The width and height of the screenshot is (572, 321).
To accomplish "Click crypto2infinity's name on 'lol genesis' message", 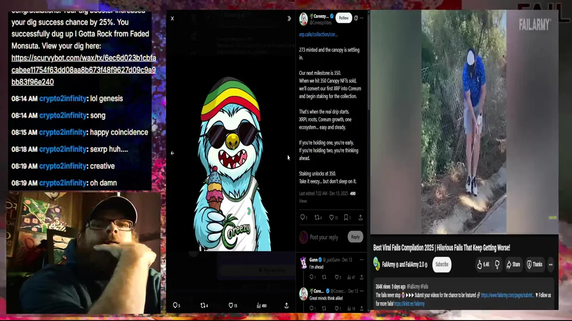I will tap(63, 99).
